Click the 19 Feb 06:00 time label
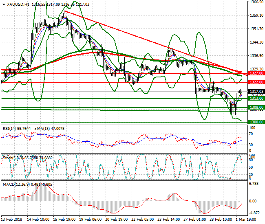The width and height of the screenshot is (265, 224). [x=91, y=220]
